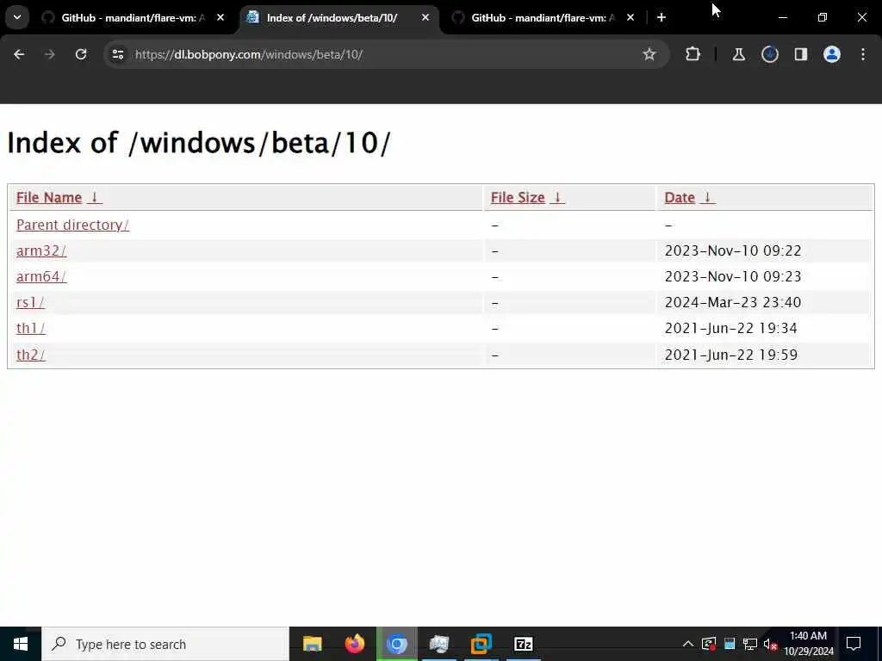
Task: Launch Firefox from the taskbar
Action: point(354,644)
